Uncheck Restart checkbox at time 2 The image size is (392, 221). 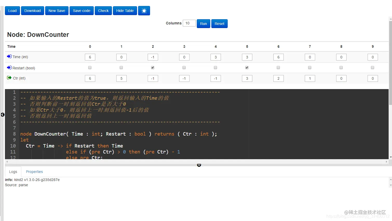[x=153, y=68]
